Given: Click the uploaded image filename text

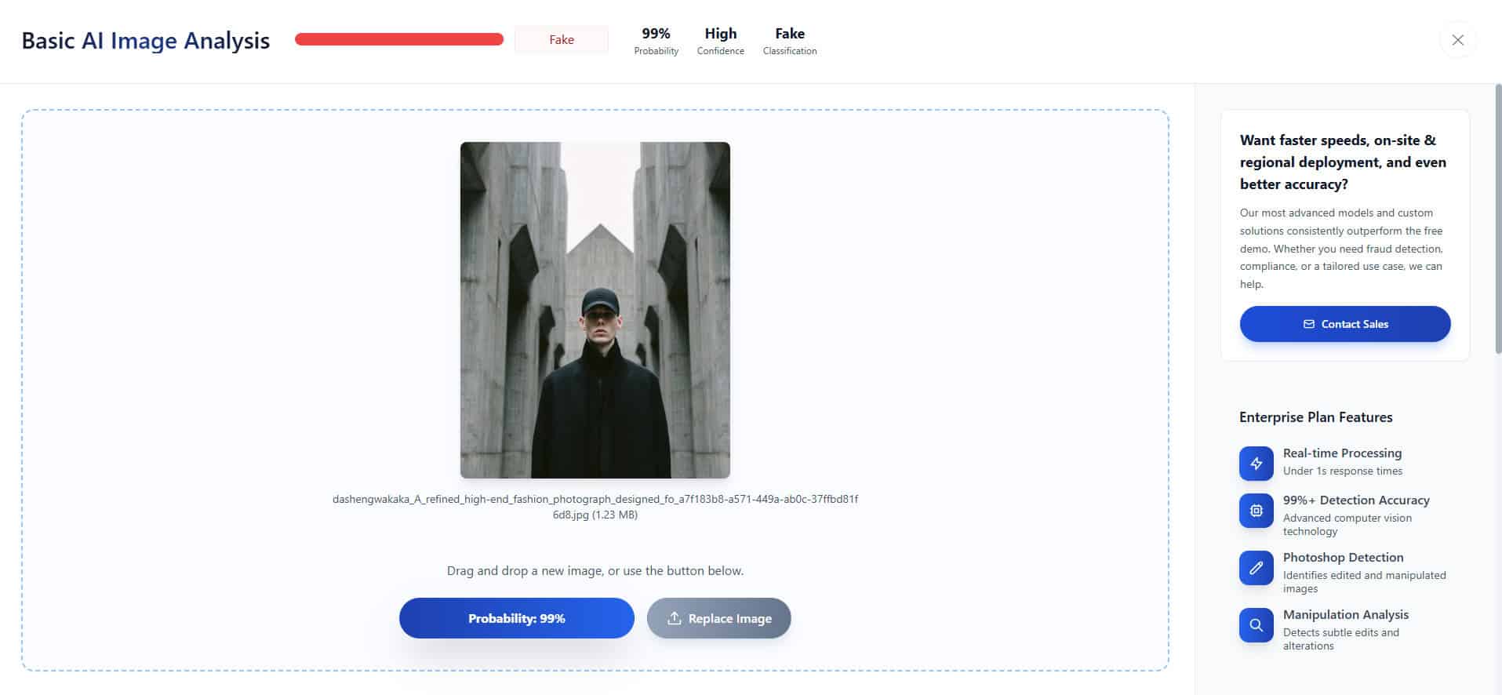Looking at the screenshot, I should (x=595, y=507).
